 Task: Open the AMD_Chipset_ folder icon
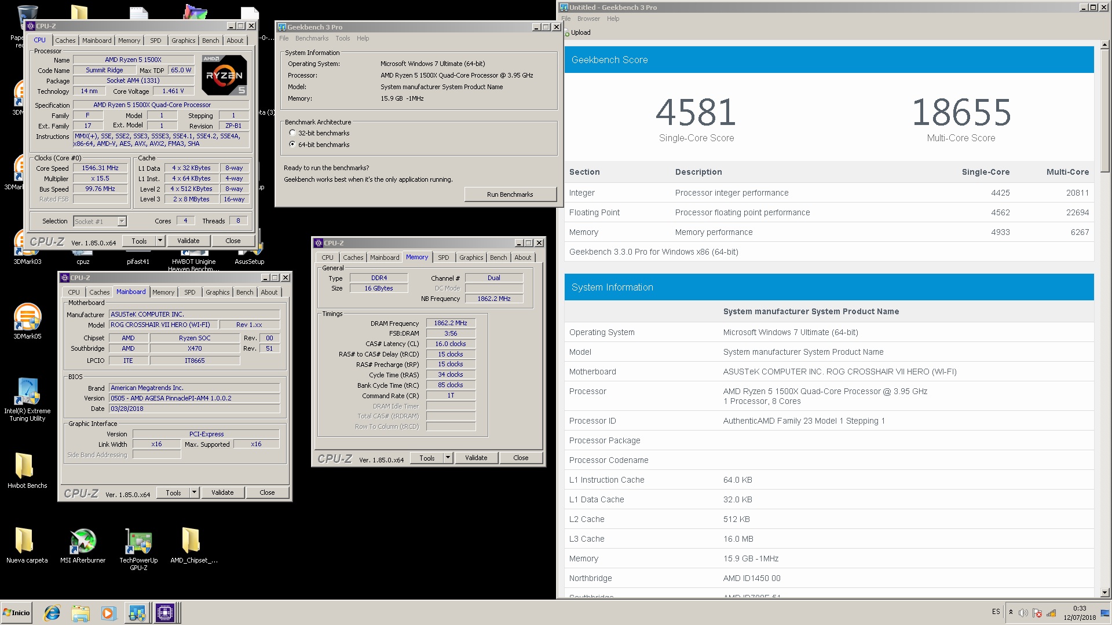tap(193, 545)
